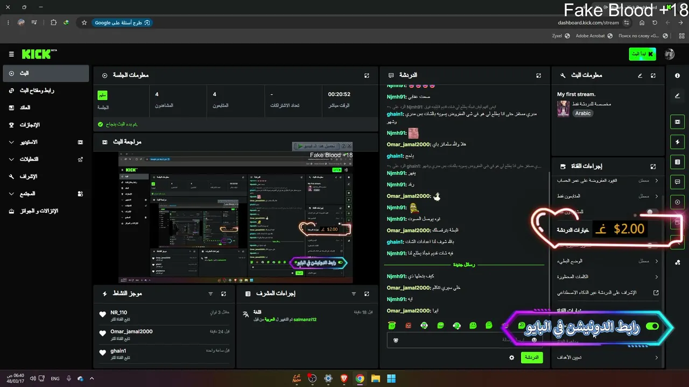Open chat settings gear beside الدردشة button
The width and height of the screenshot is (689, 387).
pyautogui.click(x=511, y=357)
